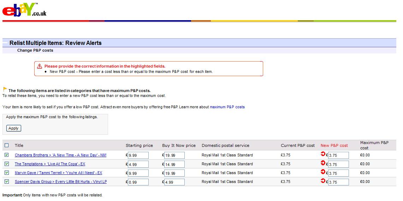Uncheck the Spencer Davis Group checkbox

(7, 182)
